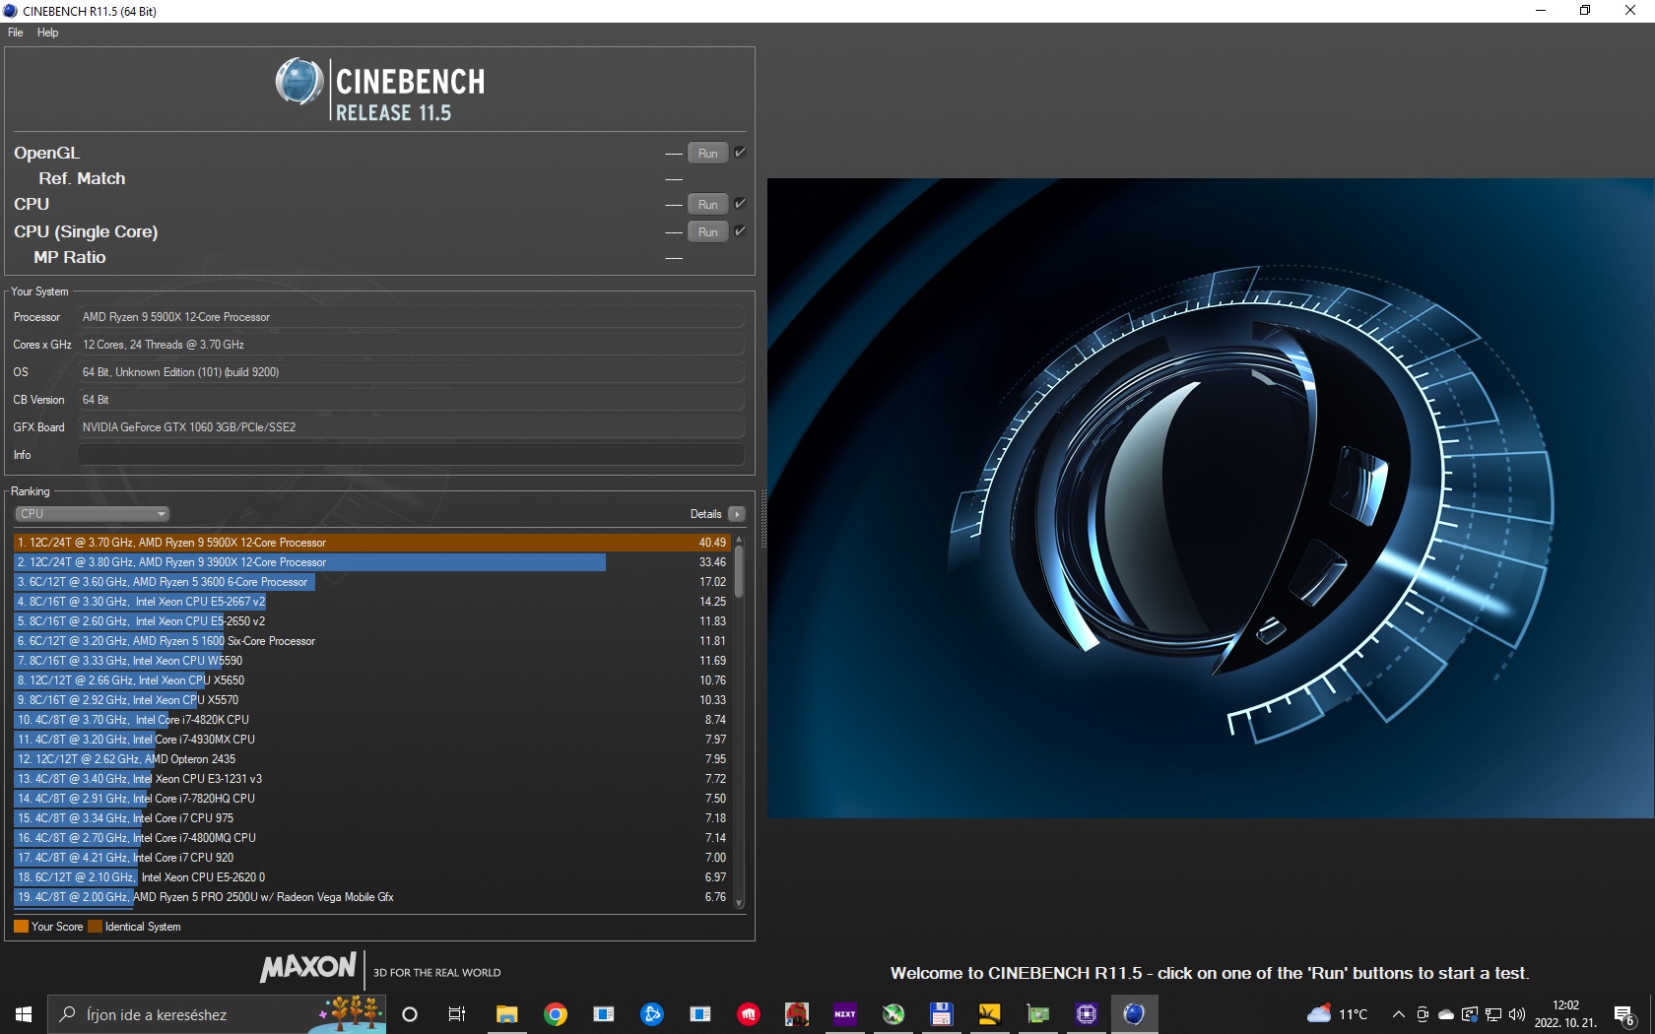
Task: Select the Ryzen 5 1600 ranking row
Action: coord(372,641)
